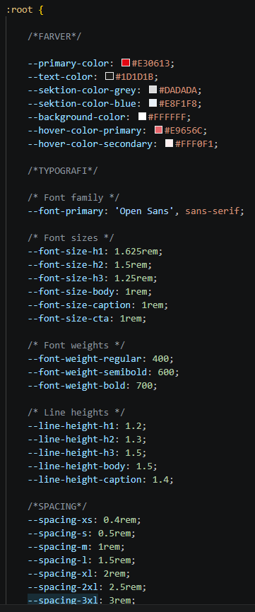Click the --font-weight-semibold variable

click(x=90, y=372)
